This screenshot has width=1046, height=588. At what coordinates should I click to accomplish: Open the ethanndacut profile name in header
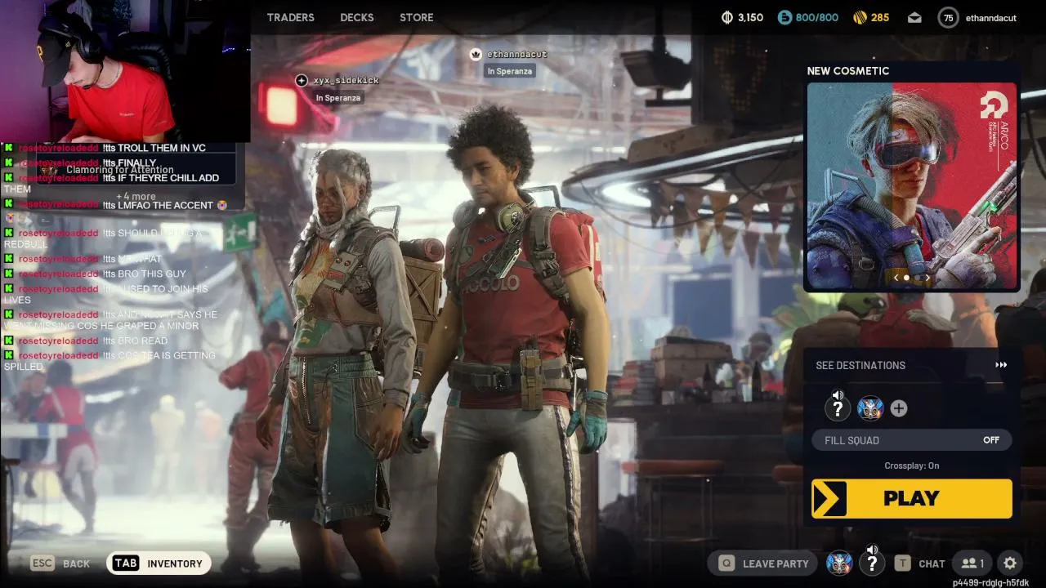990,17
